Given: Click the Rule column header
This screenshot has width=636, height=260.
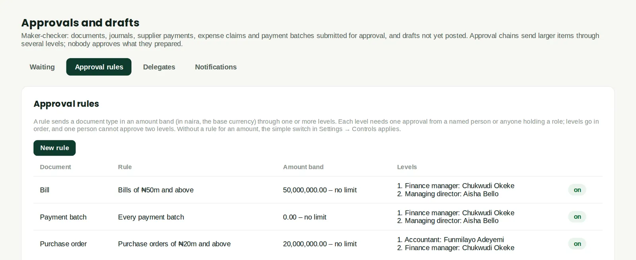Looking at the screenshot, I should click(125, 167).
